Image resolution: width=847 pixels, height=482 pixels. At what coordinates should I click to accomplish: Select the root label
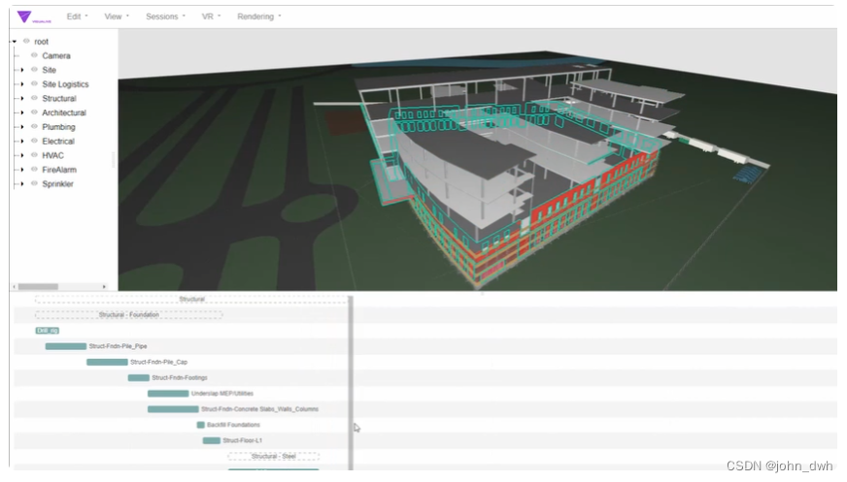coord(42,42)
